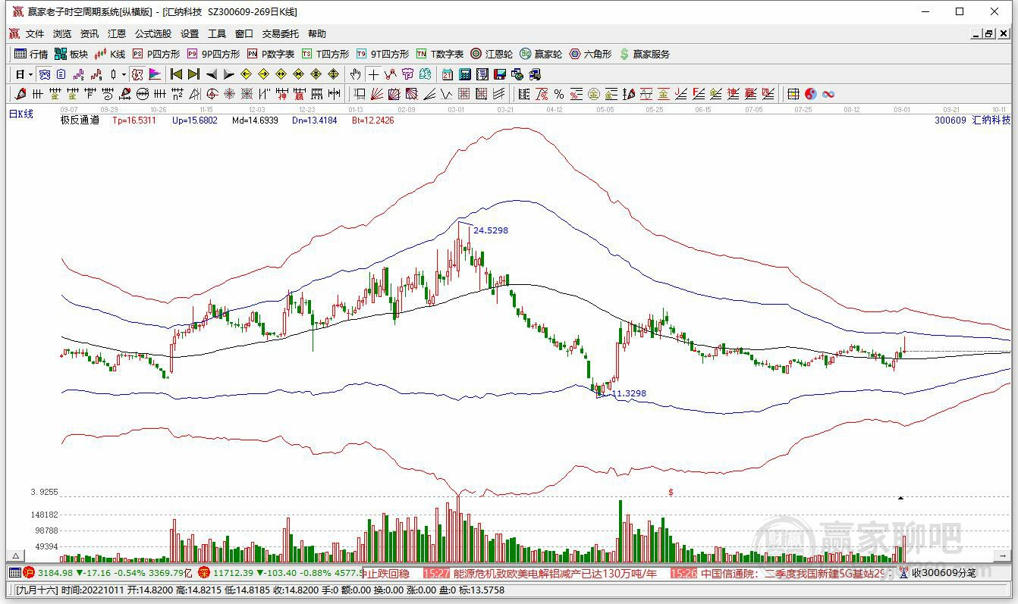Click 300609 汇纳科技 stock label
This screenshot has width=1018, height=604.
(972, 120)
